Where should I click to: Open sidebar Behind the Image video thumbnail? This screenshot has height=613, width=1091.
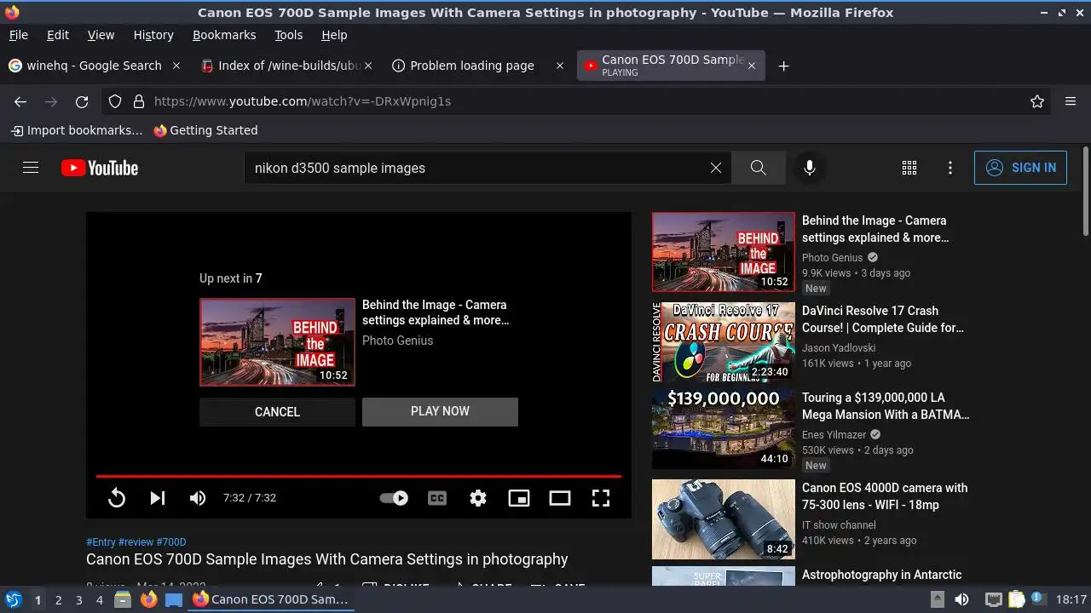click(723, 252)
